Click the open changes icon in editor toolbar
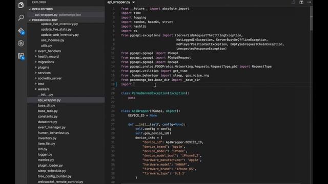 click(x=293, y=2)
